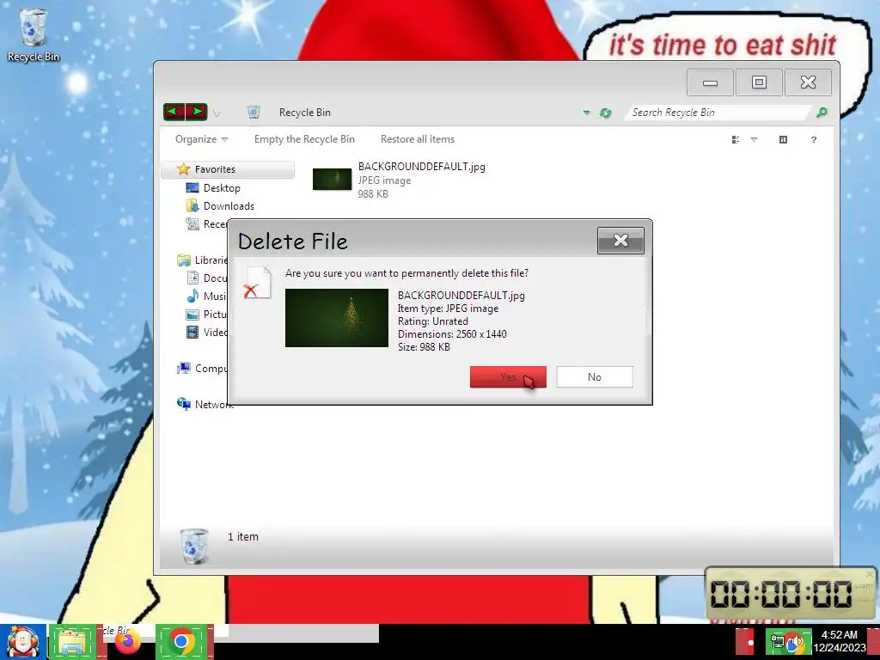Click the Favorites star icon

[183, 169]
